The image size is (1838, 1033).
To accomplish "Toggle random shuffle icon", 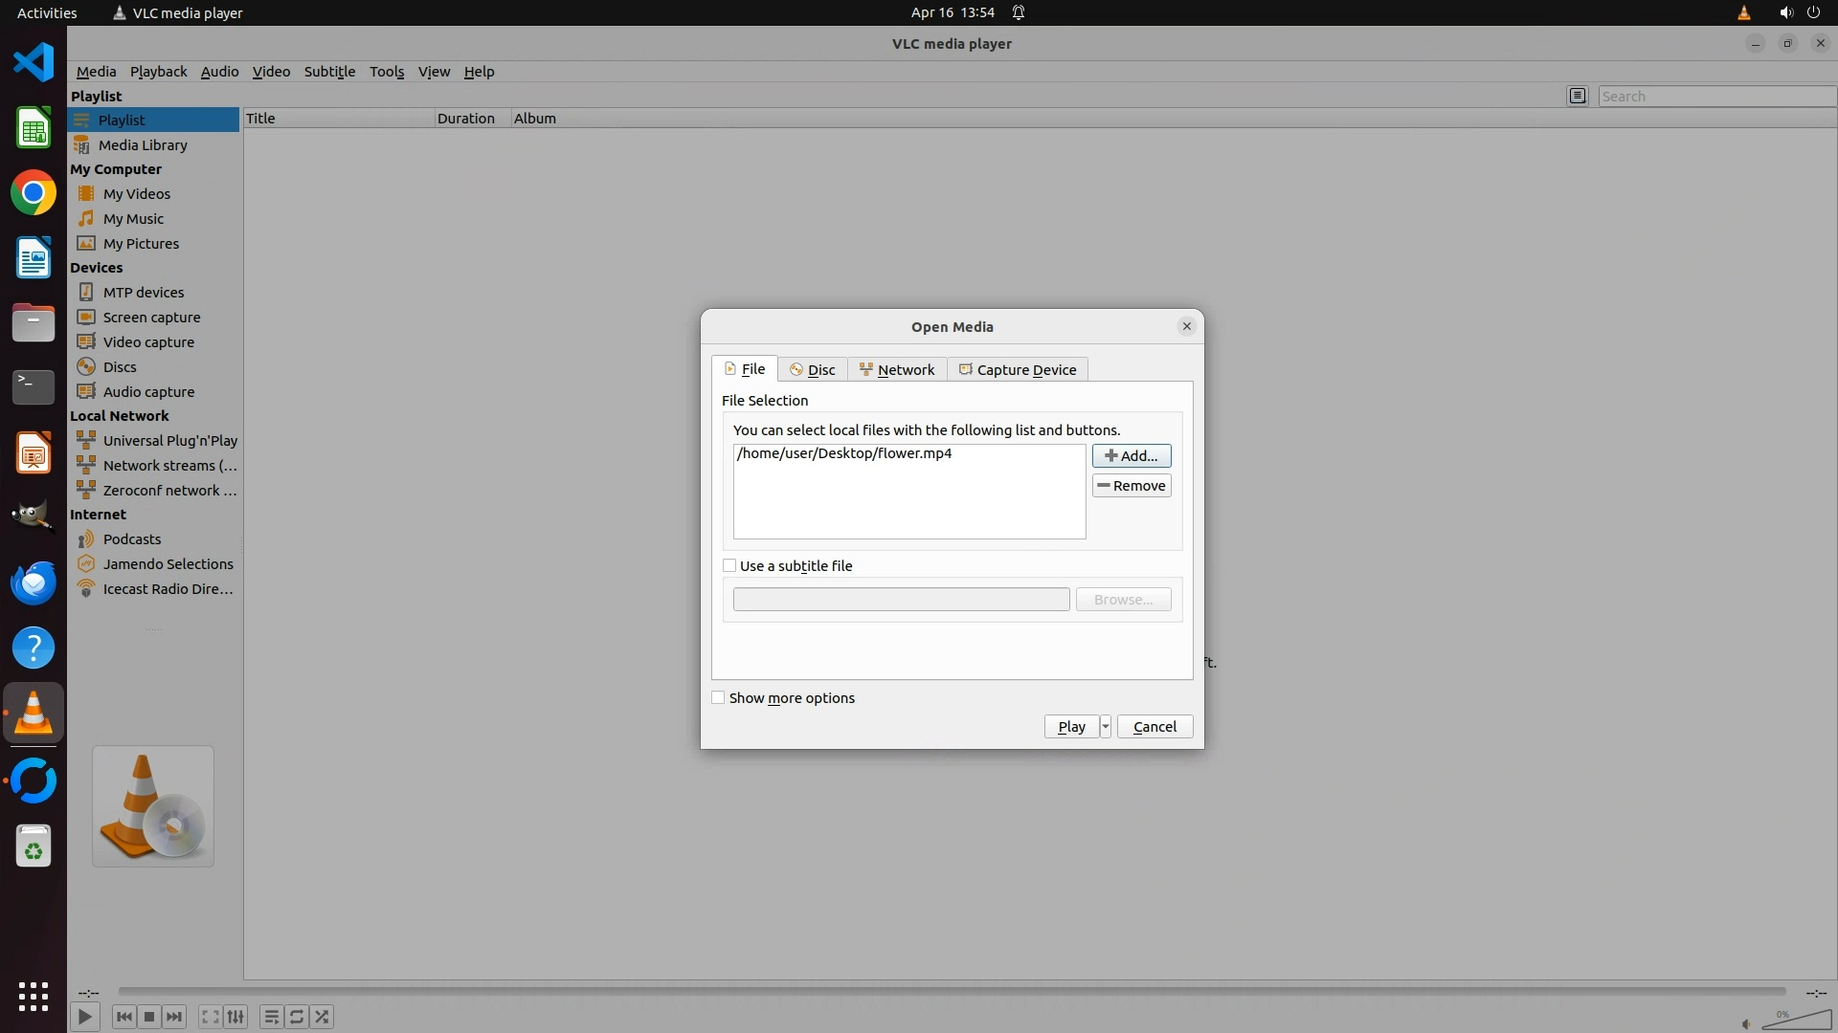I will click(x=323, y=1017).
